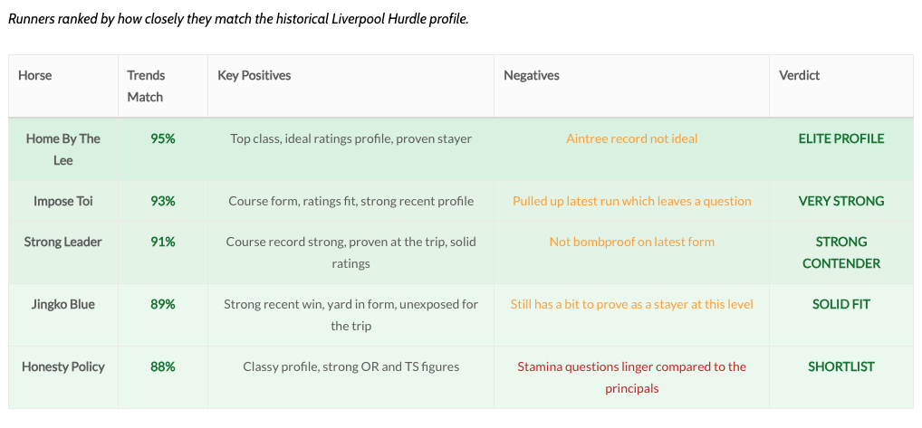The width and height of the screenshot is (922, 428).
Task: Click the Verdict column header
Action: pos(800,76)
